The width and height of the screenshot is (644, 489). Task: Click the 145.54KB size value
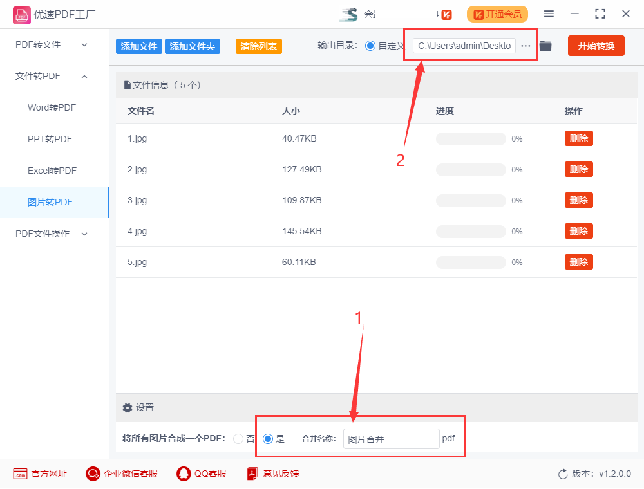(x=302, y=231)
